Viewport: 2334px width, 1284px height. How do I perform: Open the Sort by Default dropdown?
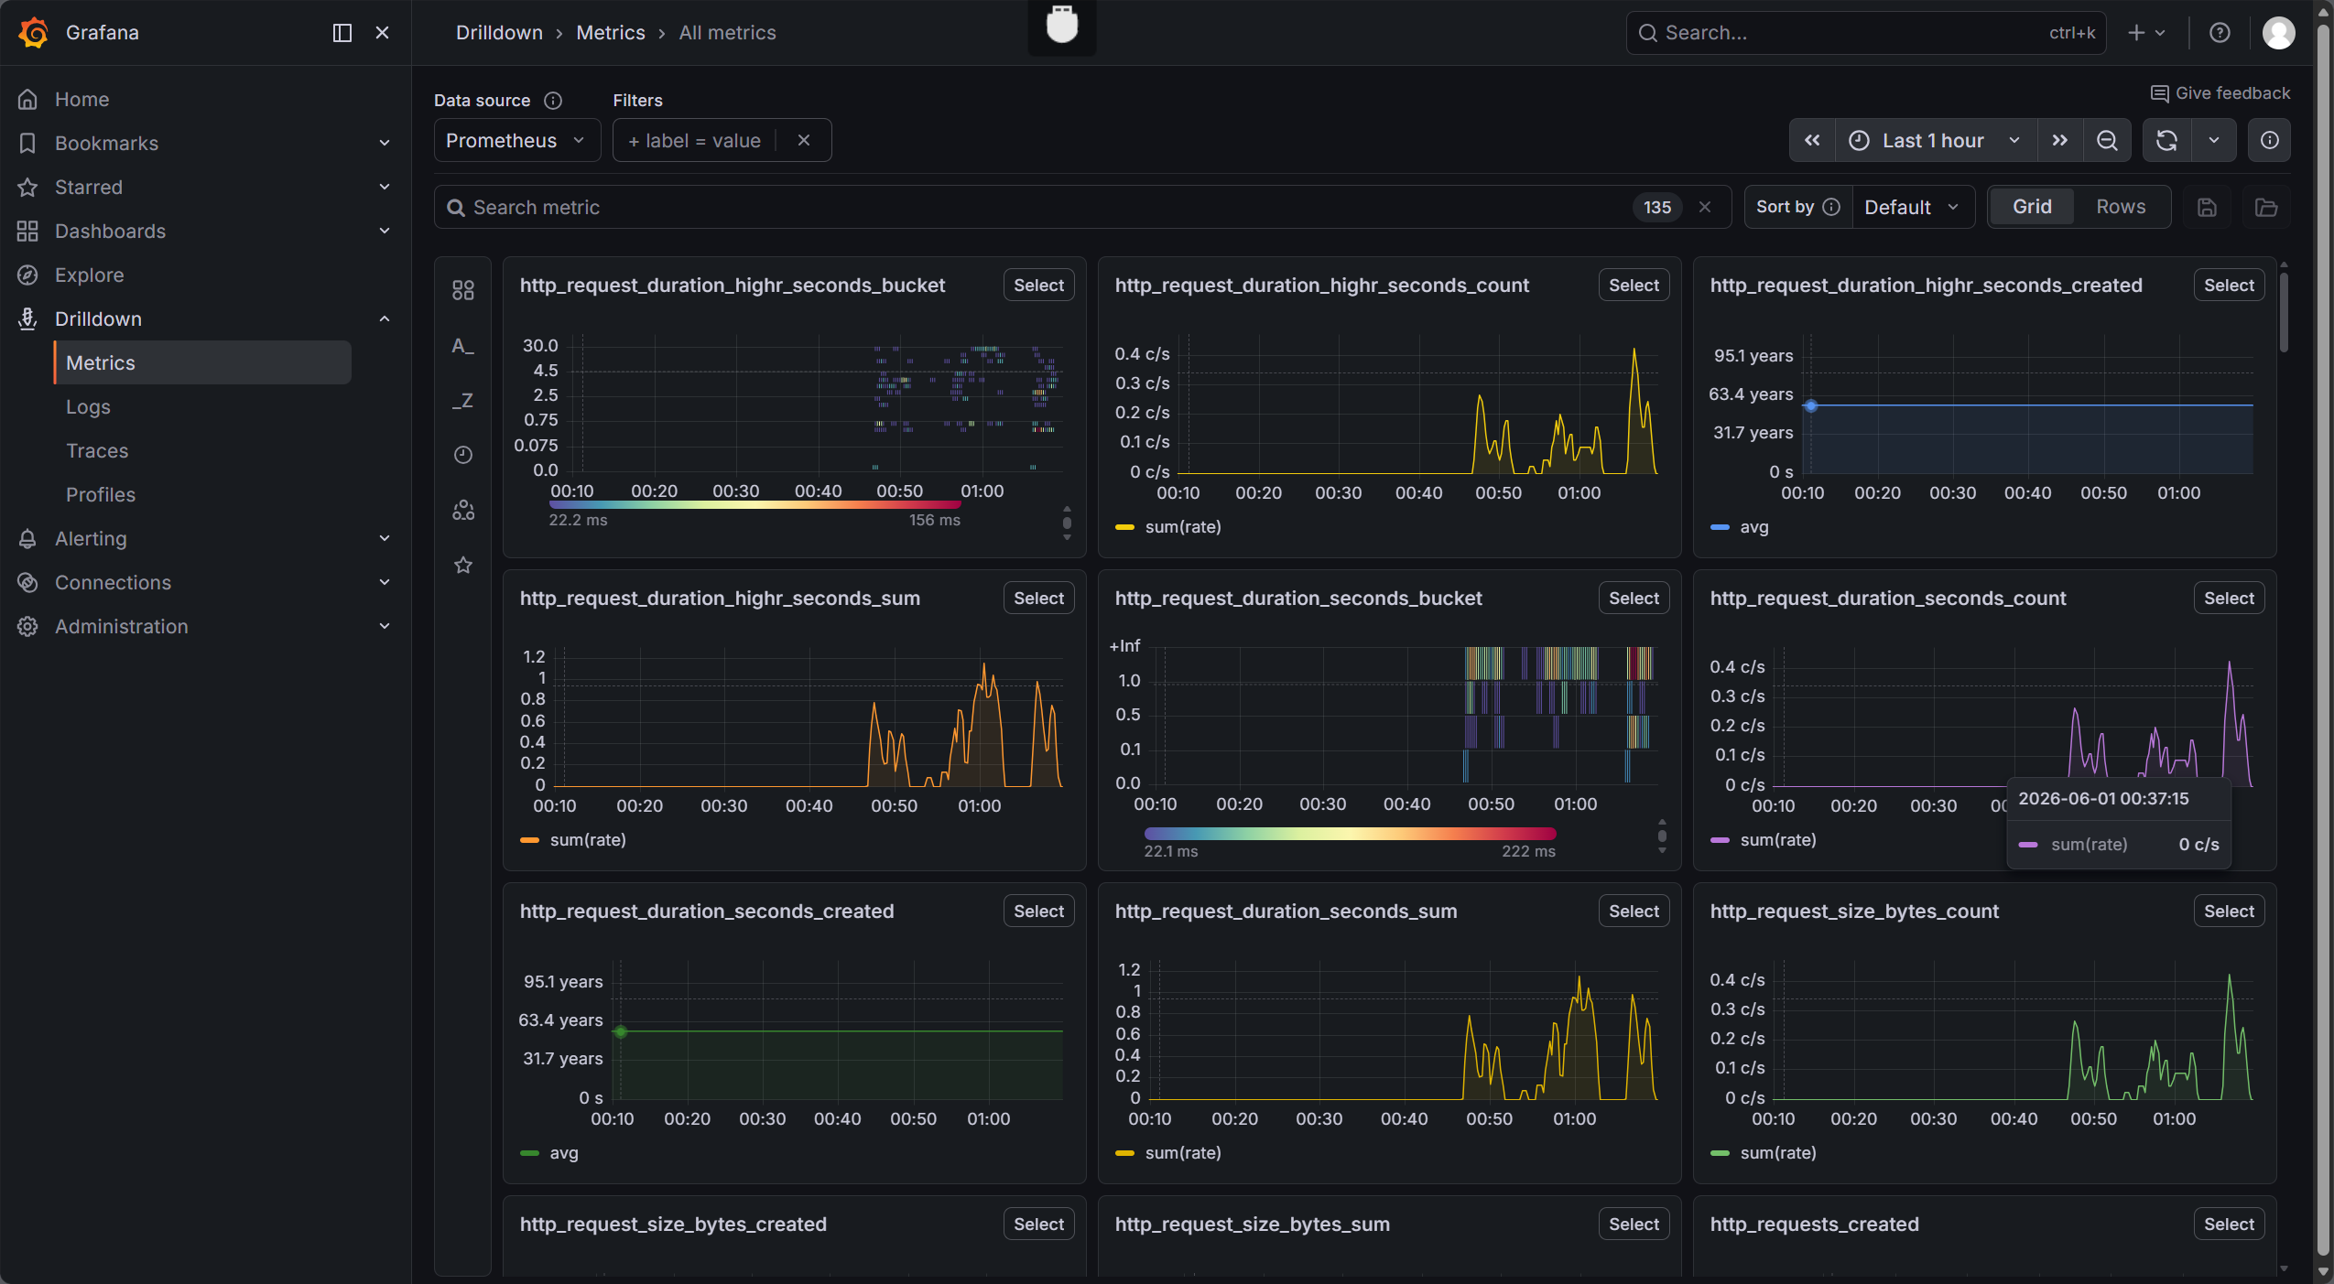point(1913,207)
